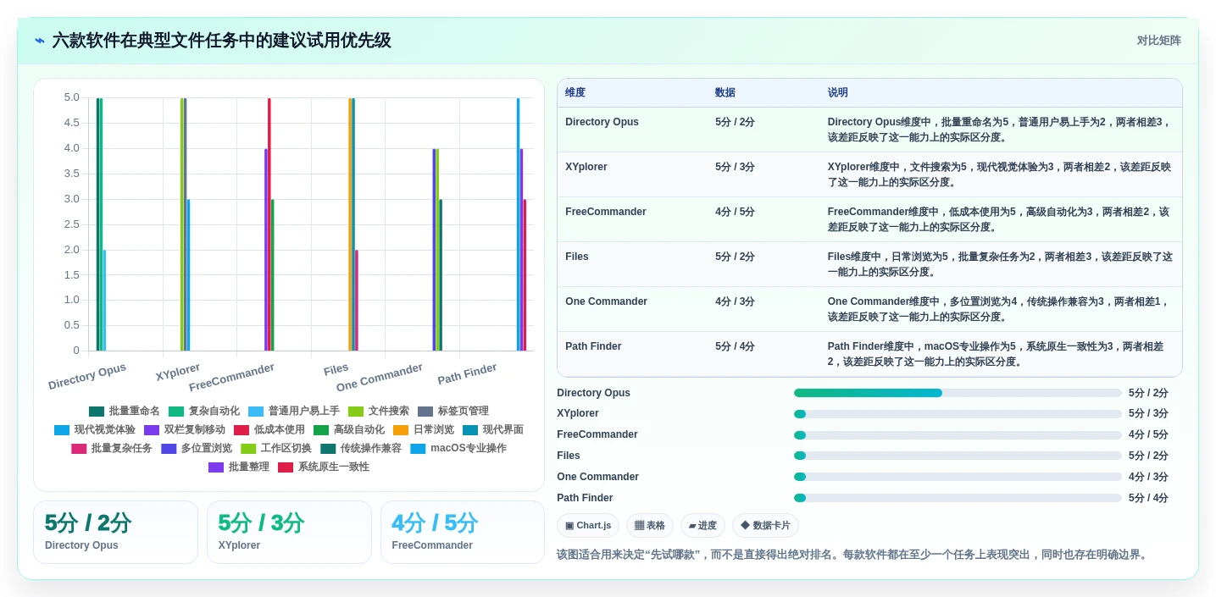Image resolution: width=1216 pixels, height=597 pixels.
Task: Toggle the 批量整理 legend item
Action: (238, 467)
